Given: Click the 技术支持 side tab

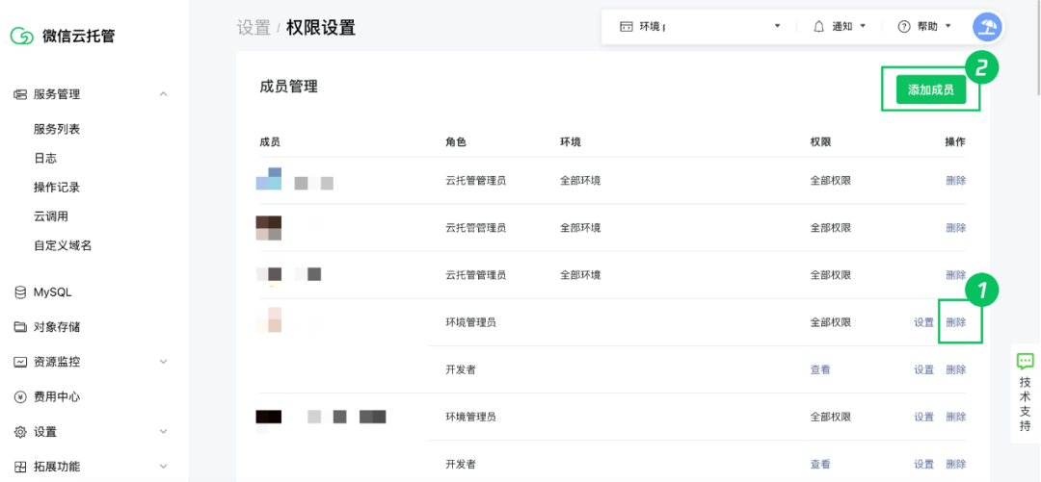Looking at the screenshot, I should (1025, 393).
